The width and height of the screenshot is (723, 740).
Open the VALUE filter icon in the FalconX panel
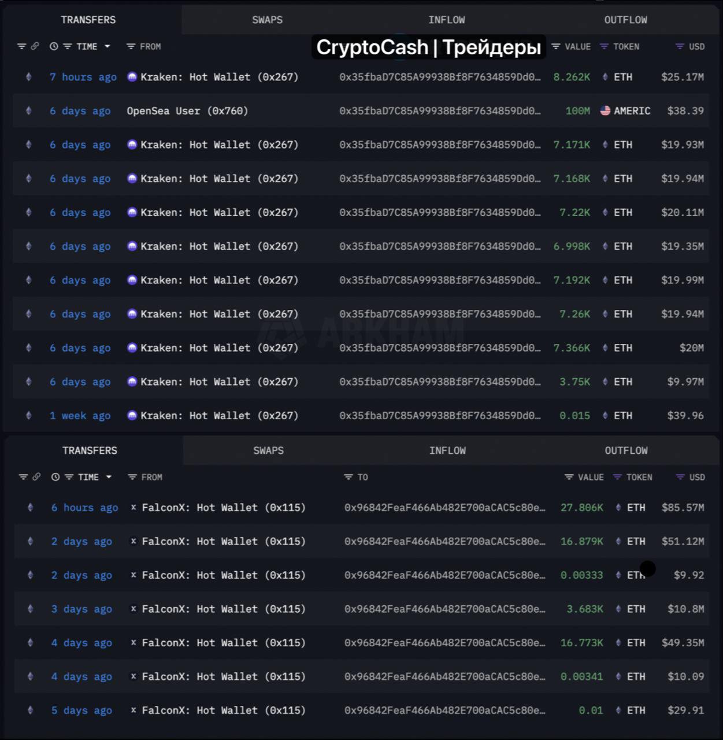click(569, 477)
